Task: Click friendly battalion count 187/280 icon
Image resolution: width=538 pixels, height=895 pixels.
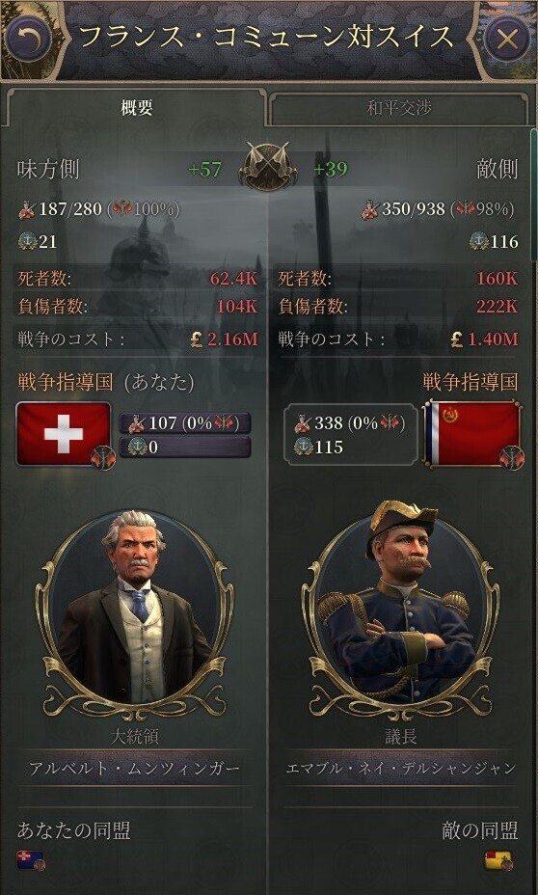Action: 27,209
